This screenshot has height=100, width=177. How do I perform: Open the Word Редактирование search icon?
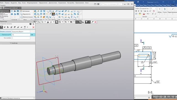point(173,9)
